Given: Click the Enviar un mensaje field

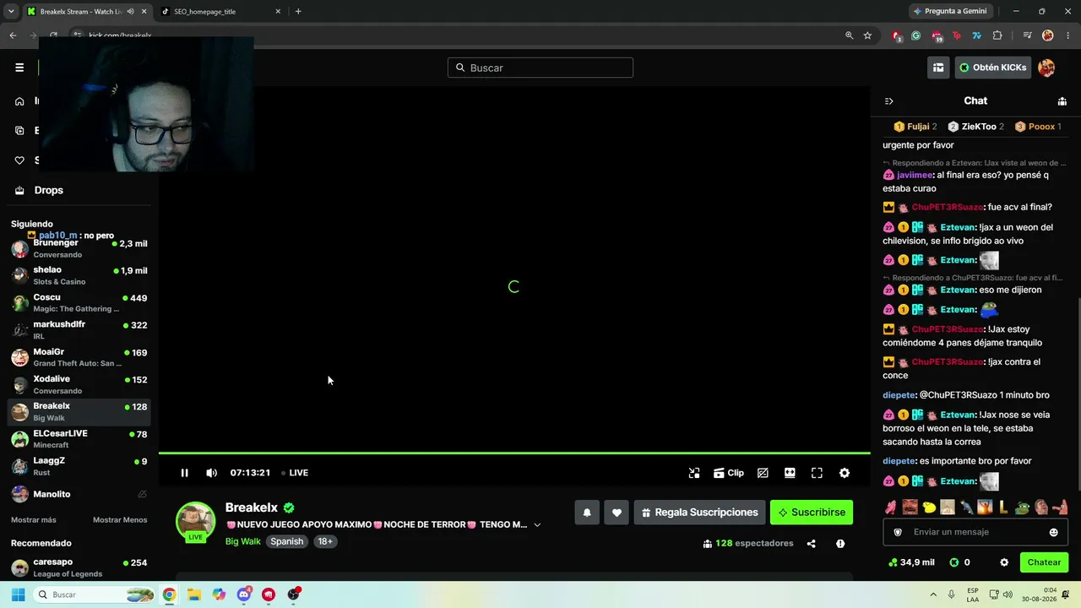Looking at the screenshot, I should click(976, 532).
